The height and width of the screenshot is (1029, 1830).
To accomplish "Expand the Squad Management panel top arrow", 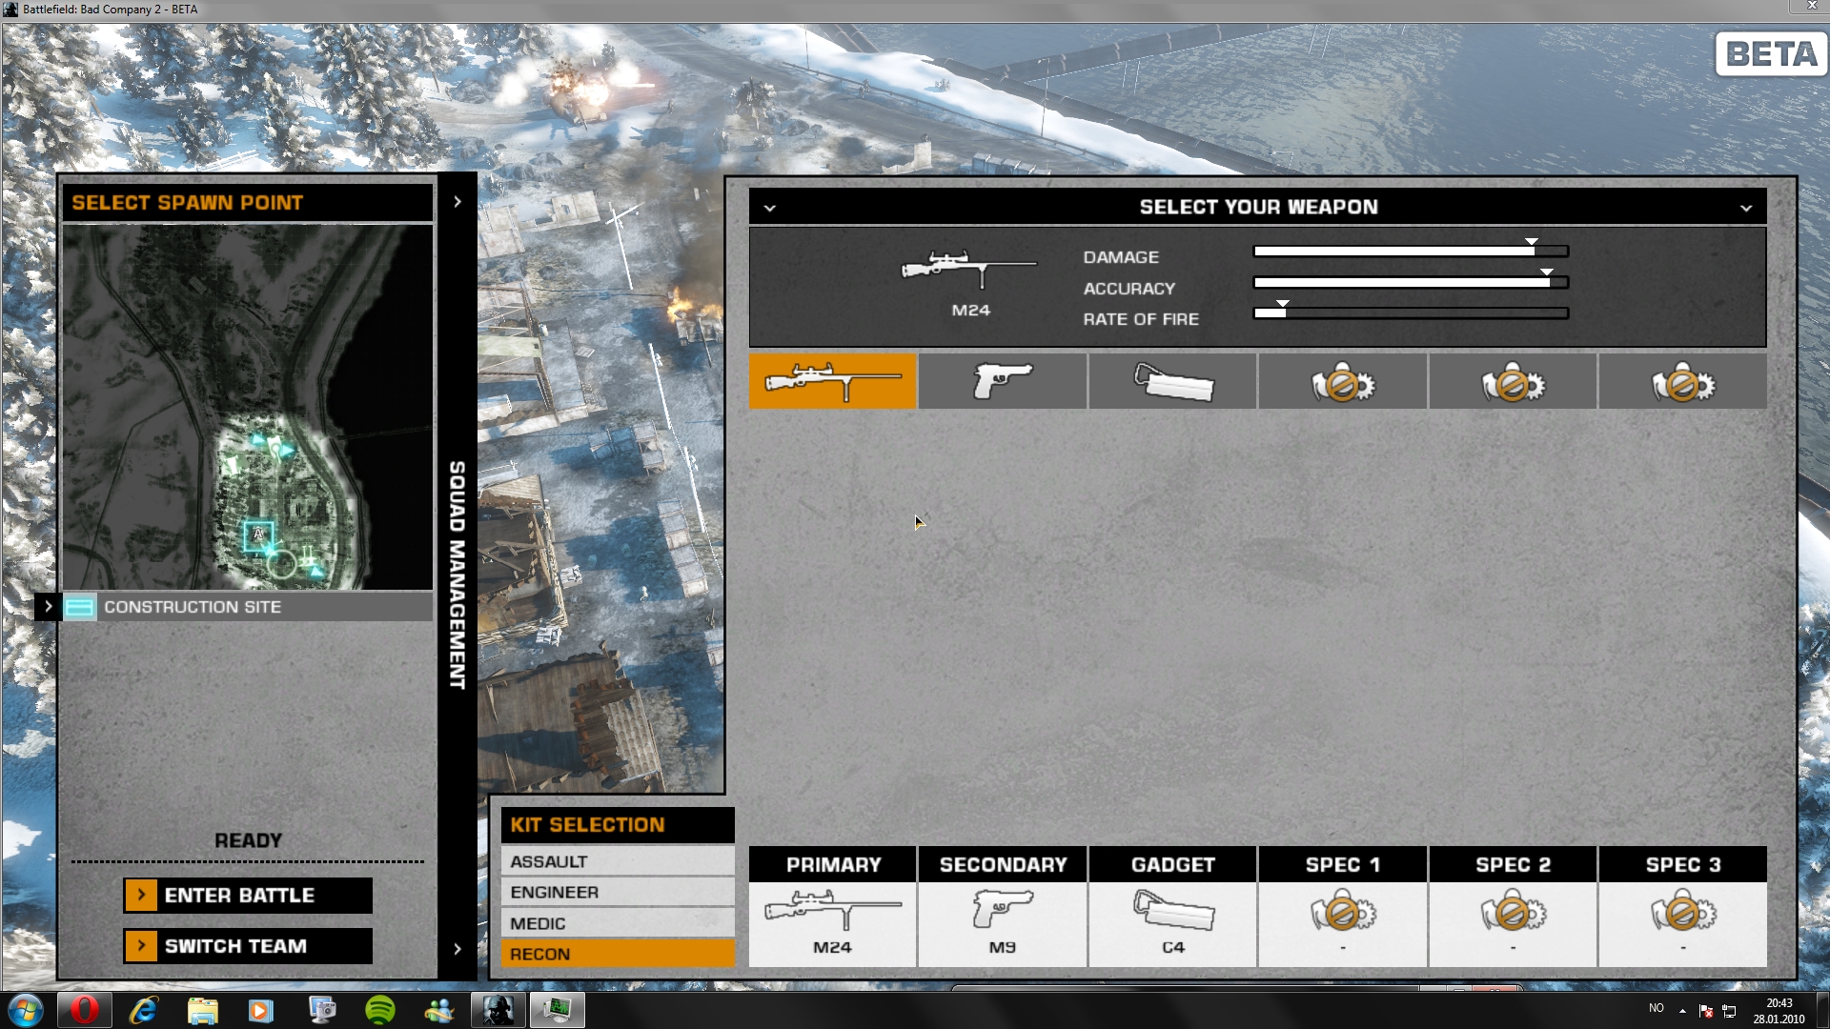I will pyautogui.click(x=457, y=201).
